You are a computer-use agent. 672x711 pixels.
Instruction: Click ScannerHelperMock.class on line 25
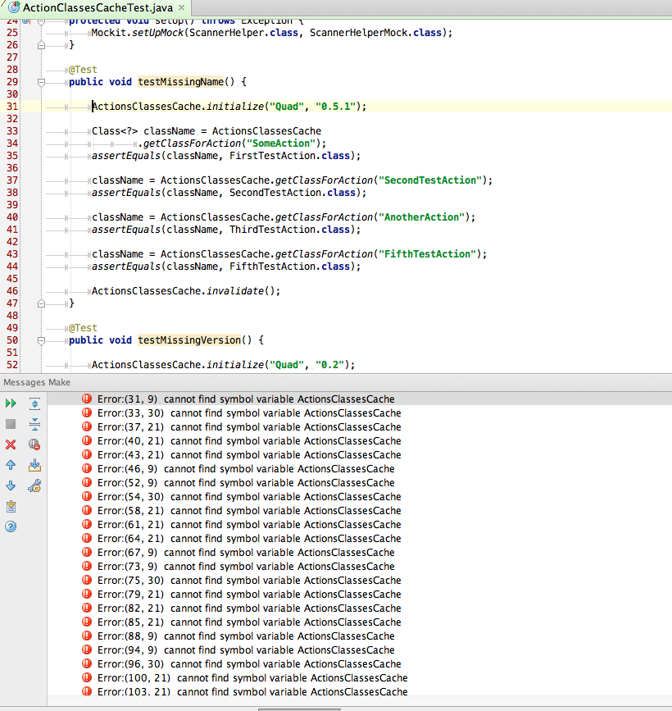[x=375, y=33]
